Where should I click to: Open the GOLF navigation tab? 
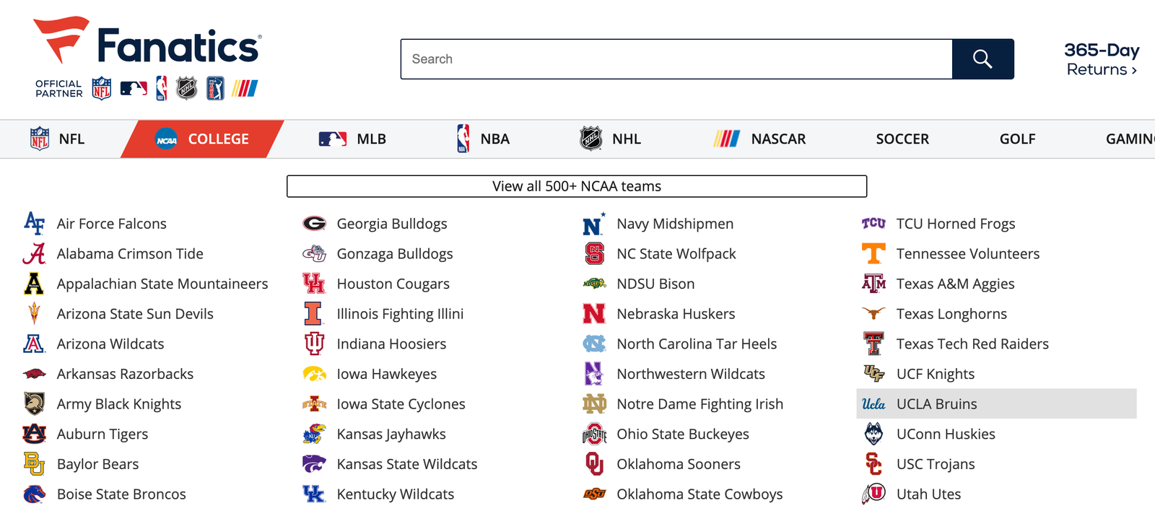click(1017, 139)
